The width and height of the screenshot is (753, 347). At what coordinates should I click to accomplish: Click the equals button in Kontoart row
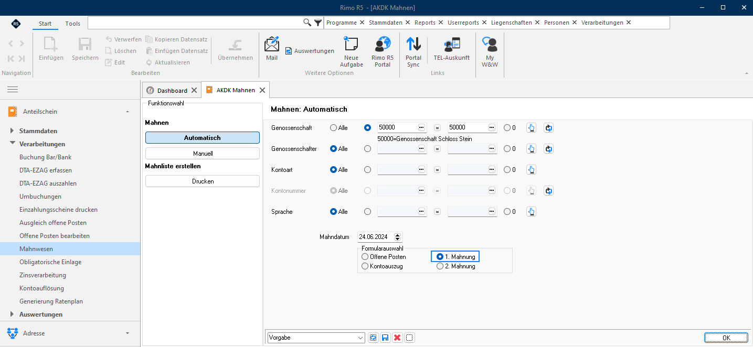point(437,170)
